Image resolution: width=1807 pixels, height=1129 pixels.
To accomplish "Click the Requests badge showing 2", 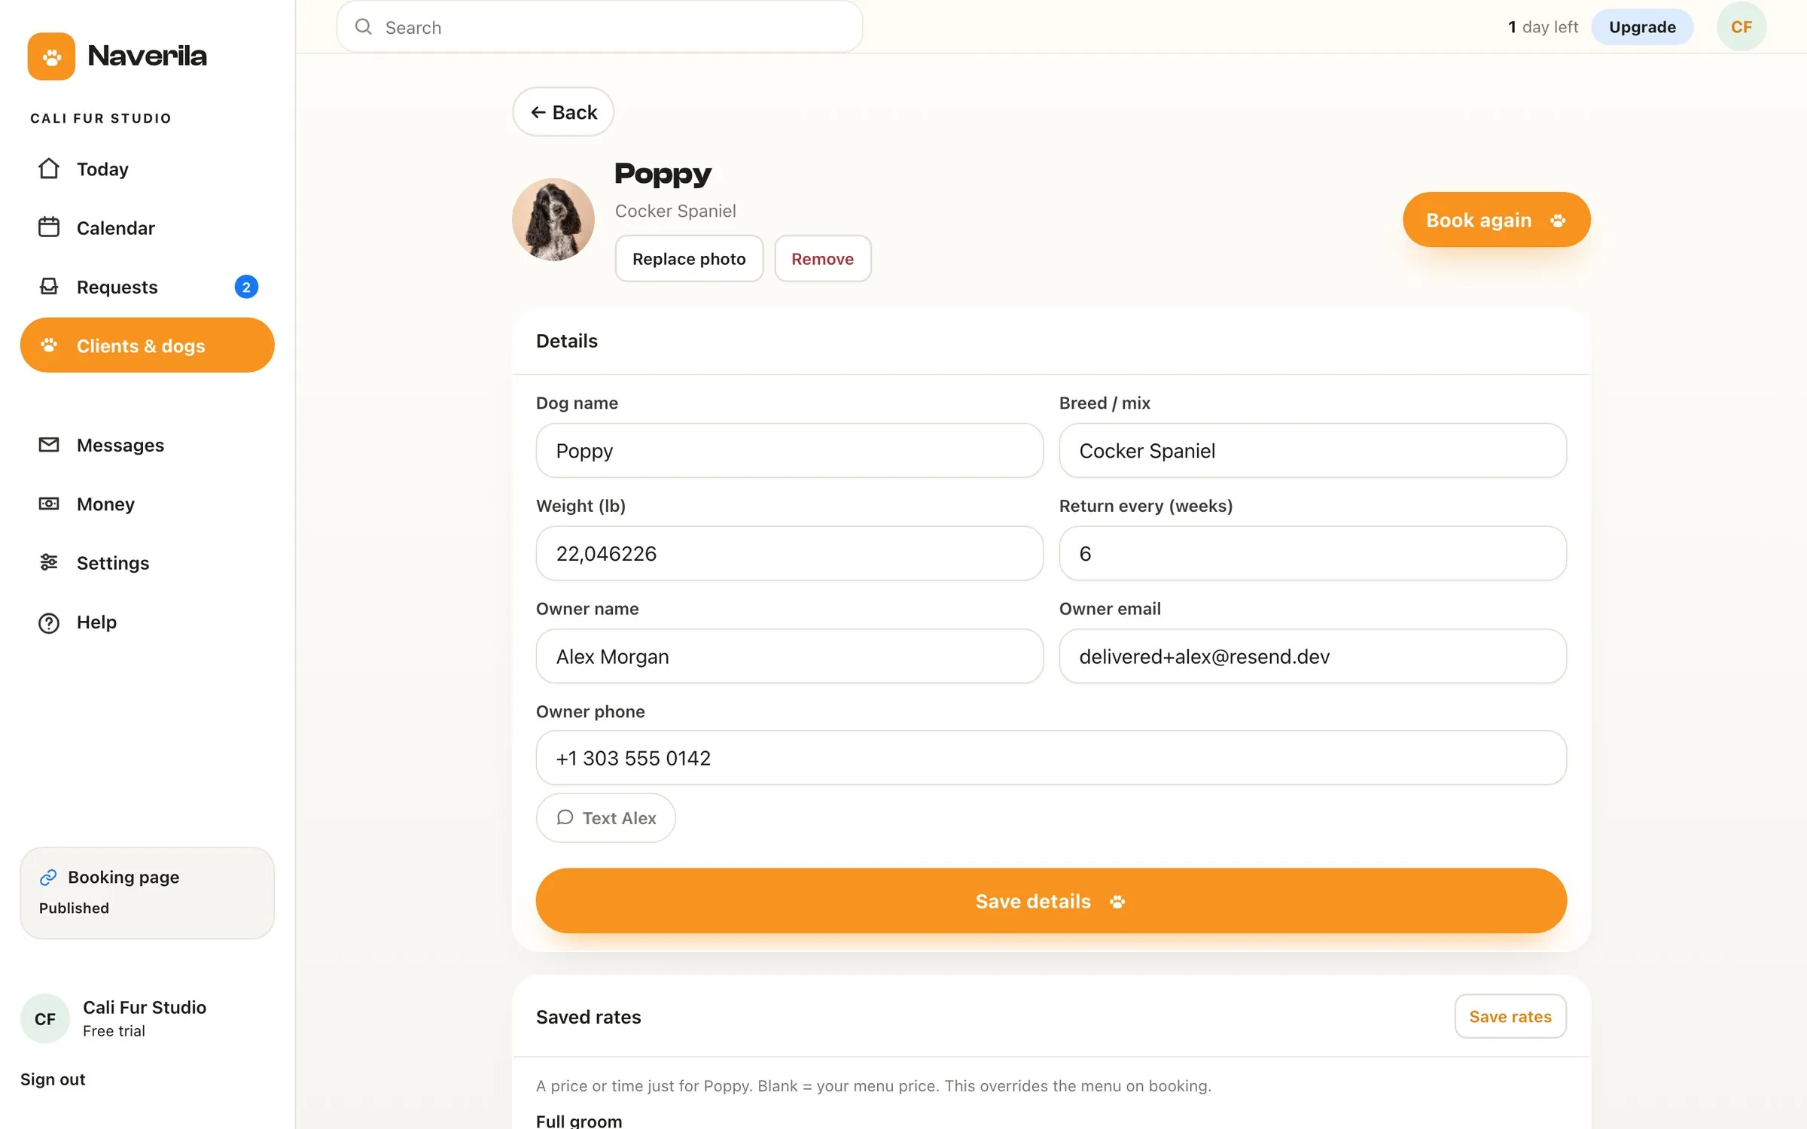I will coord(246,287).
